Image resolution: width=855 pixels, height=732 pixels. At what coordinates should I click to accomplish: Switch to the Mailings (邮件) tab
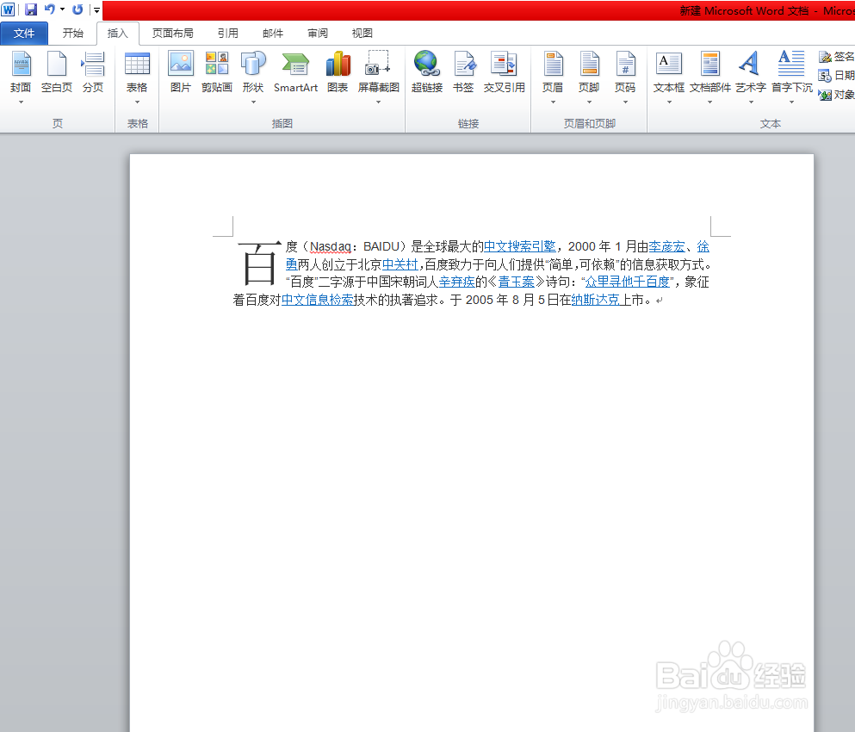[x=273, y=34]
